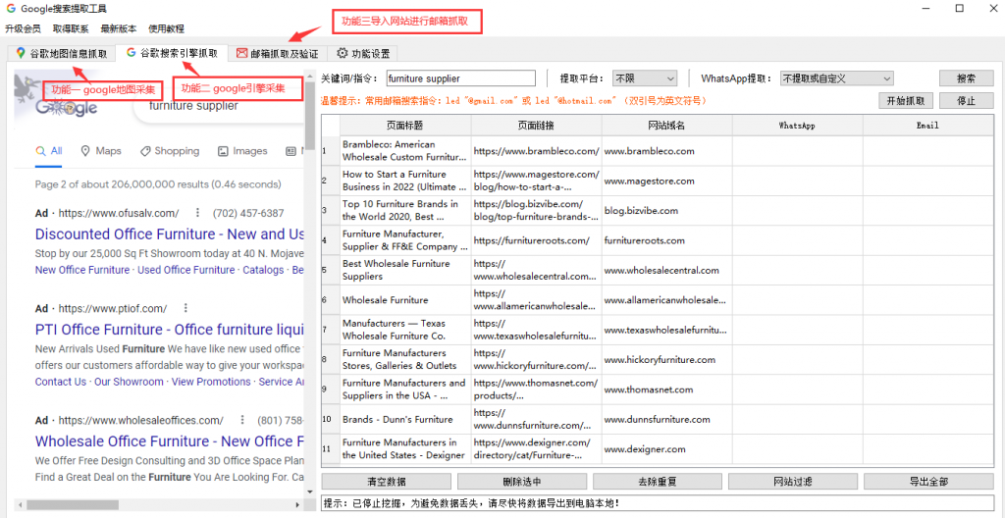Viewport: 1005px width, 518px height.
Task: Click furnitureroots.com domain cell
Action: click(x=666, y=240)
